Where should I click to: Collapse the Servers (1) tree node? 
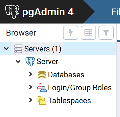[6, 49]
